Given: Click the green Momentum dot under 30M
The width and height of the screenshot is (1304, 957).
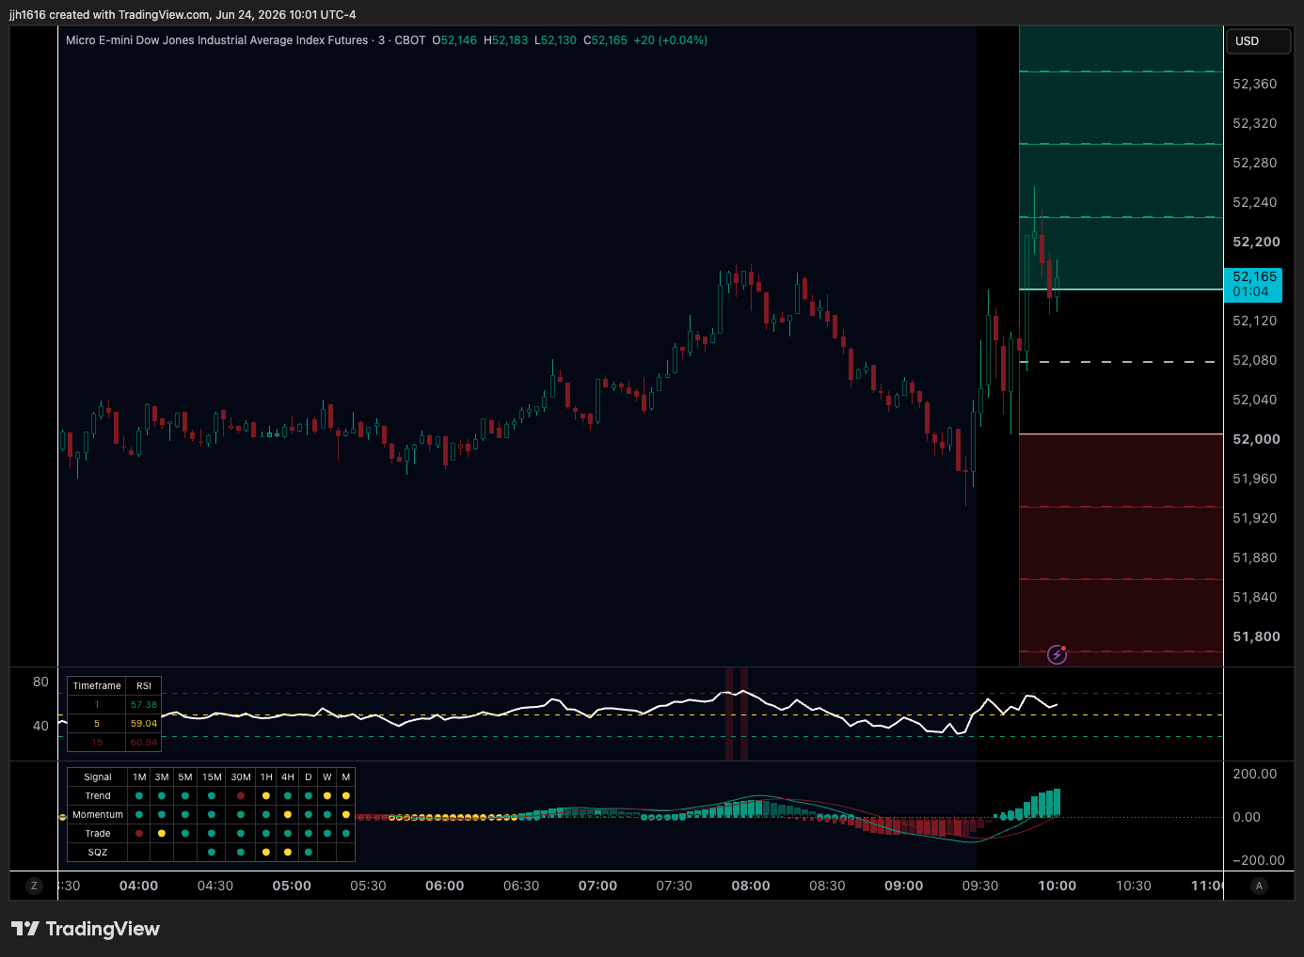Looking at the screenshot, I should point(241,815).
